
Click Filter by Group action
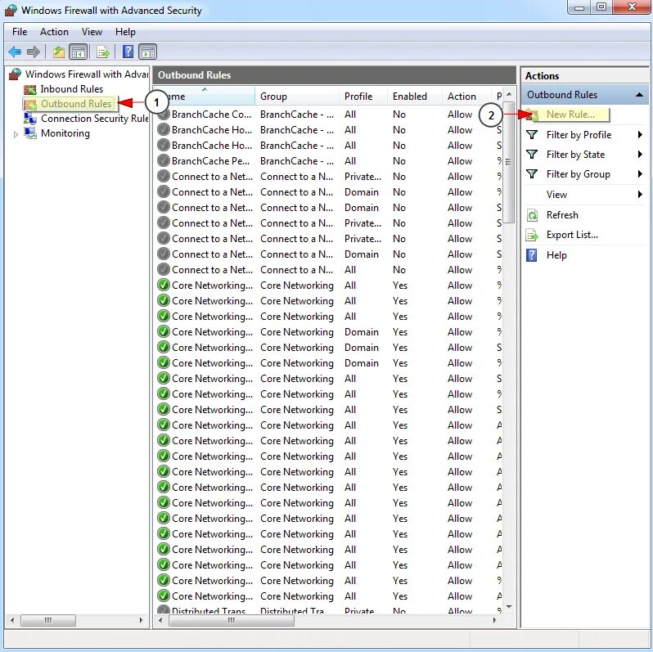[578, 174]
